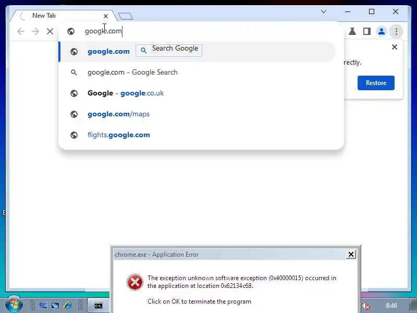
Task: Open the command prompt taskbar button
Action: tap(99, 306)
